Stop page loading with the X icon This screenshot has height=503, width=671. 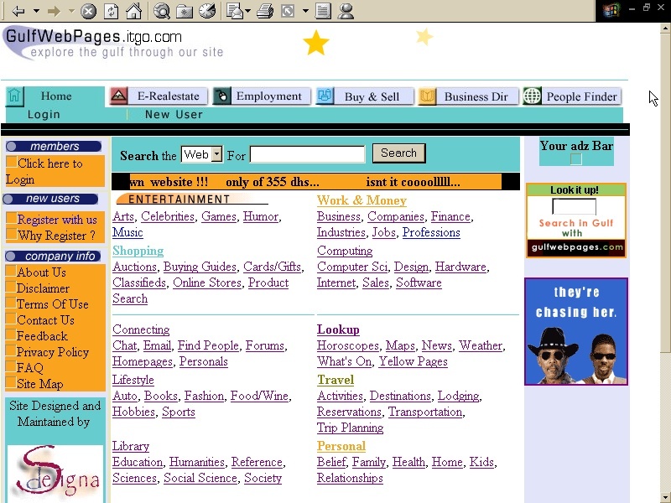[x=89, y=11]
